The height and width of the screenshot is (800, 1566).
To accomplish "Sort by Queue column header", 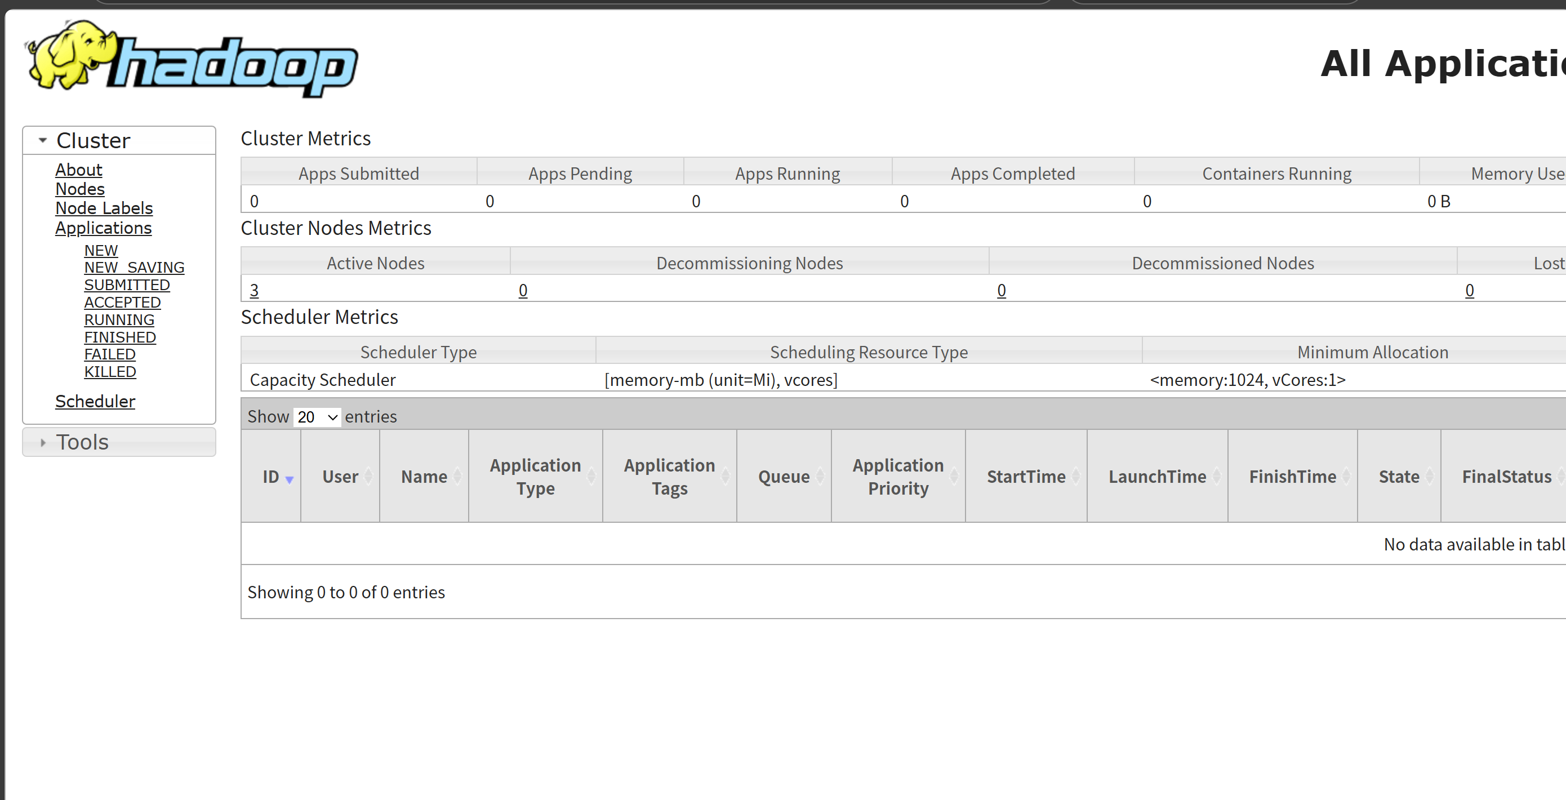I will (x=783, y=476).
